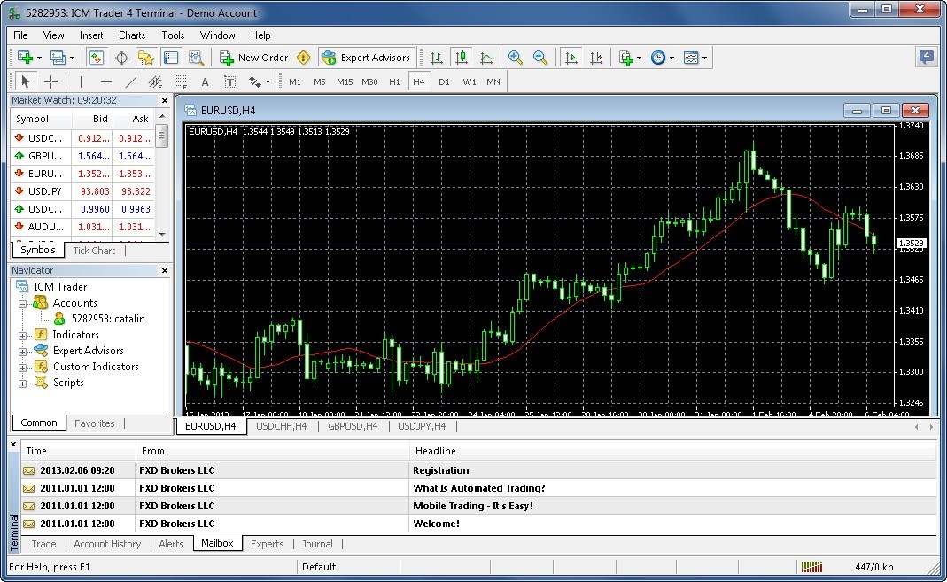Enable chart auto scroll
This screenshot has width=947, height=582.
571,58
